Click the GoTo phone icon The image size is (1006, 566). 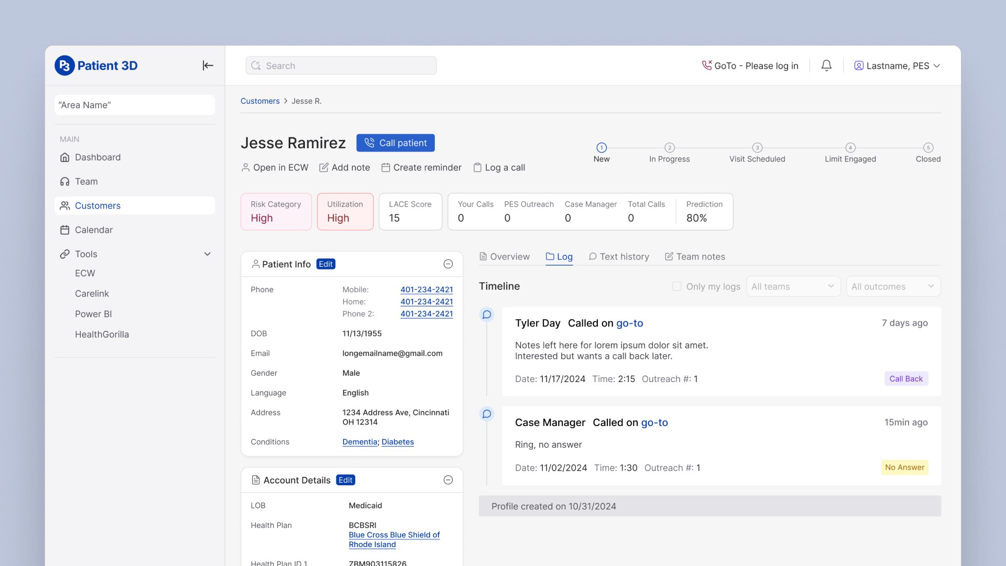tap(707, 66)
